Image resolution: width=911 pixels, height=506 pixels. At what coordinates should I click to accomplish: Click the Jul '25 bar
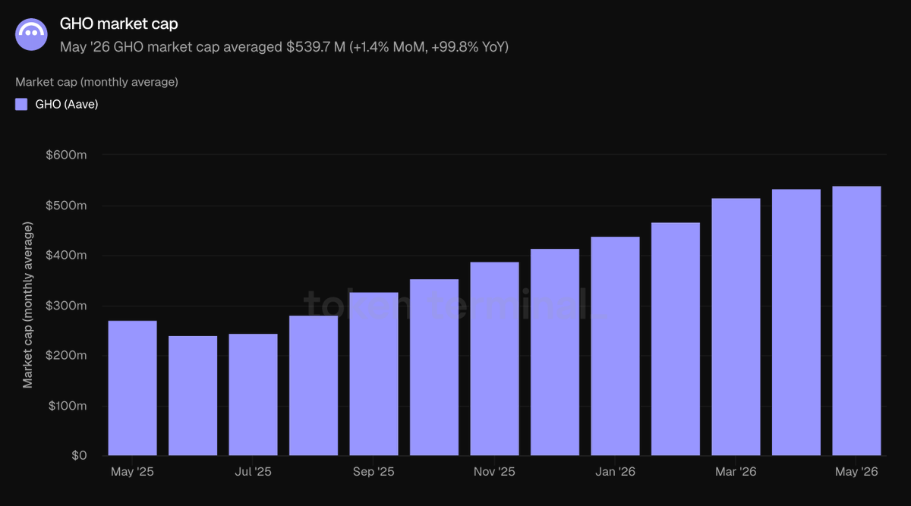pos(254,394)
